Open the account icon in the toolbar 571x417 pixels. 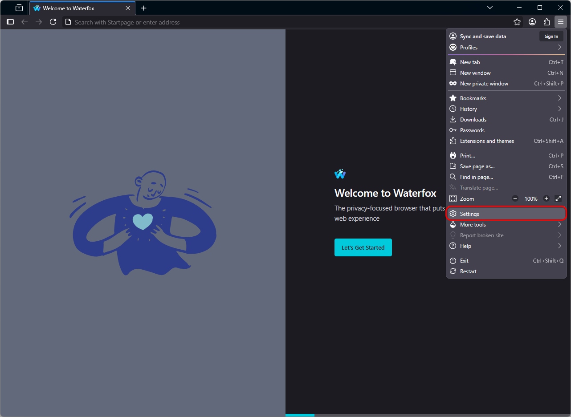[532, 22]
